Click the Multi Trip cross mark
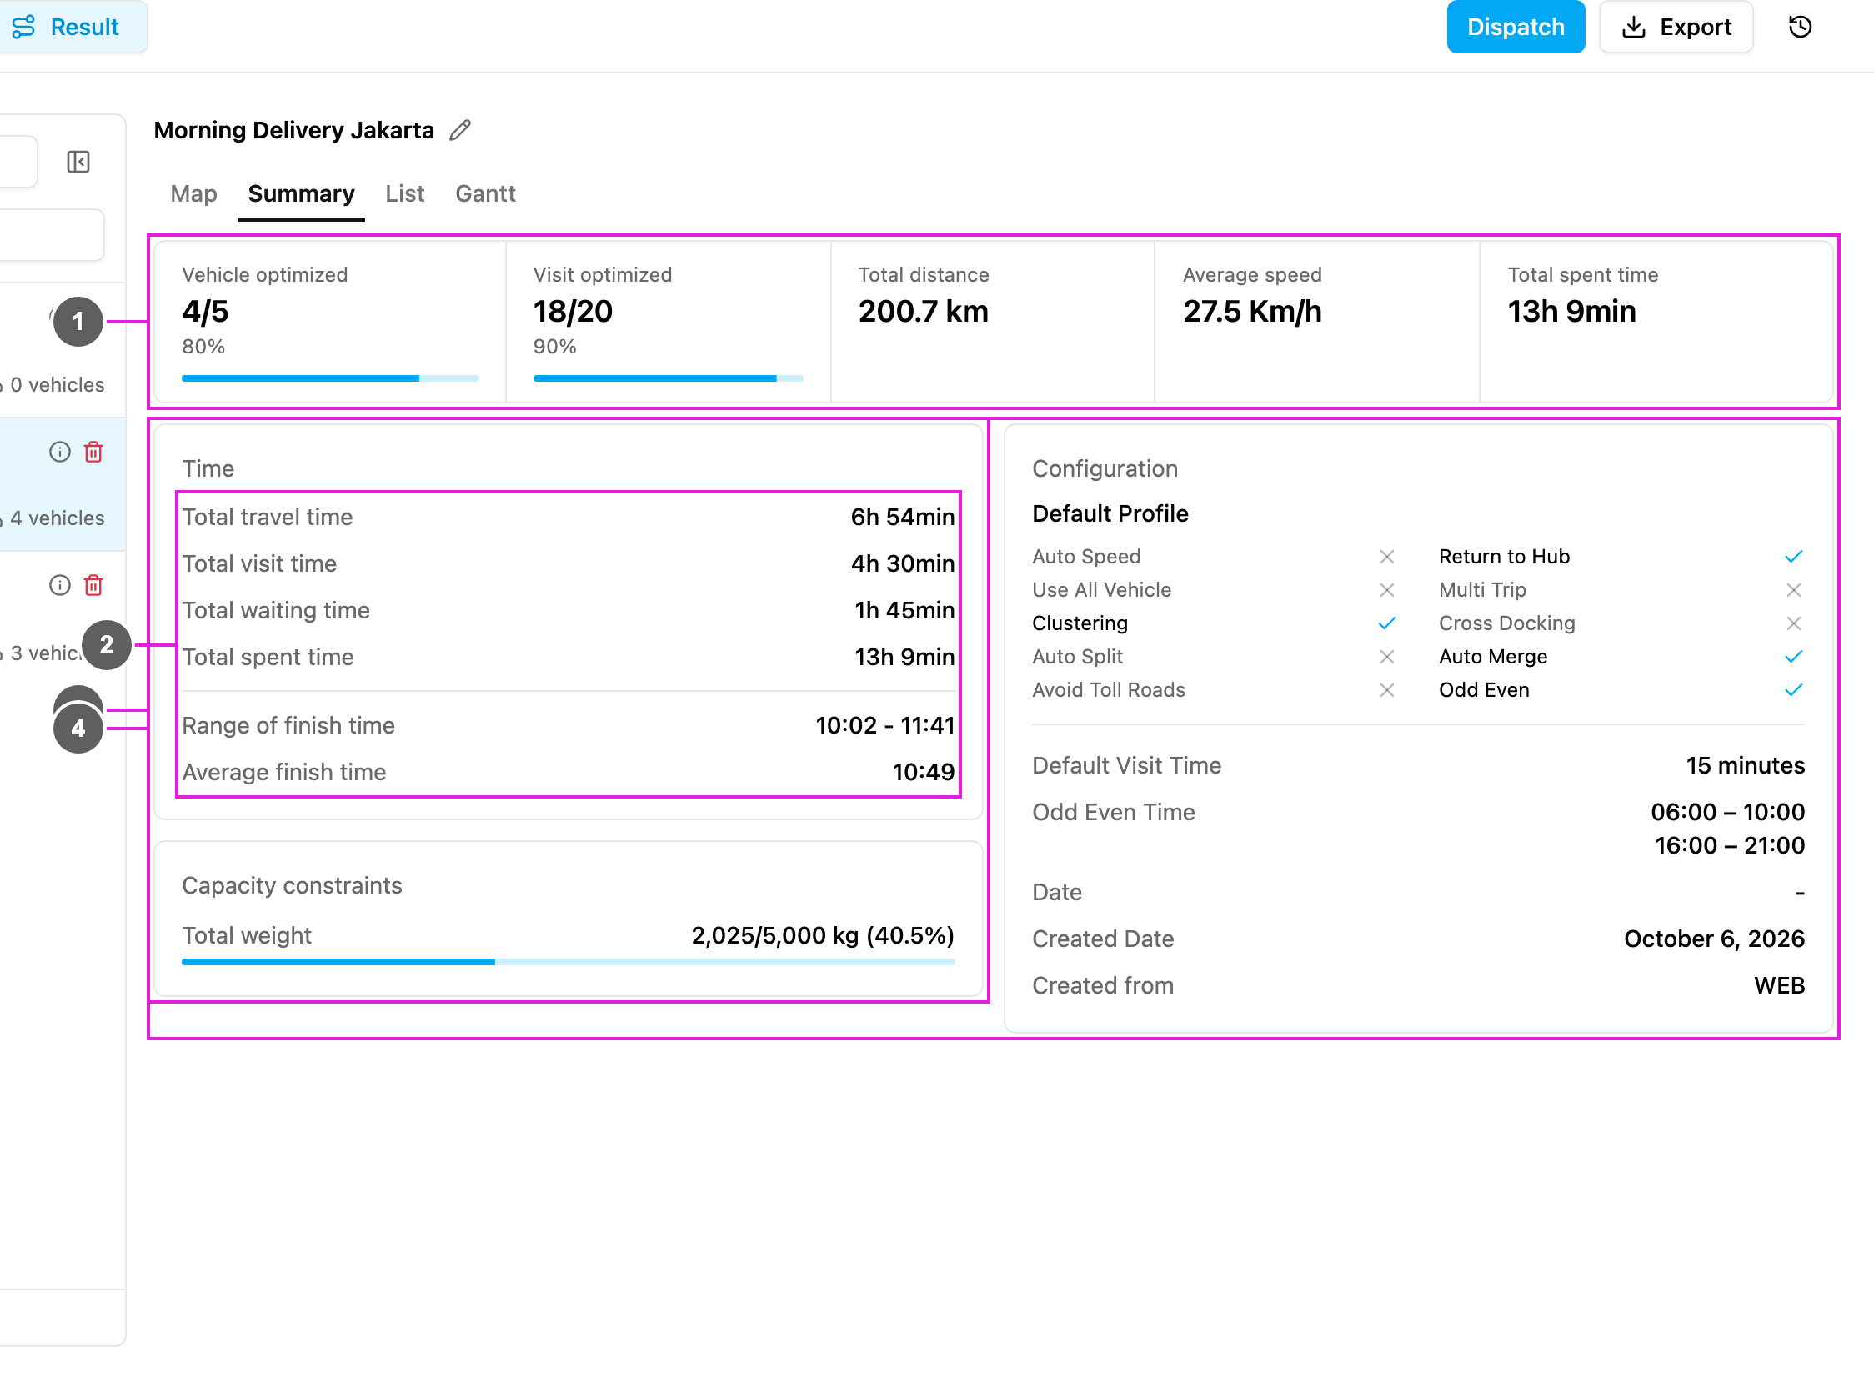This screenshot has width=1874, height=1387. (1793, 590)
